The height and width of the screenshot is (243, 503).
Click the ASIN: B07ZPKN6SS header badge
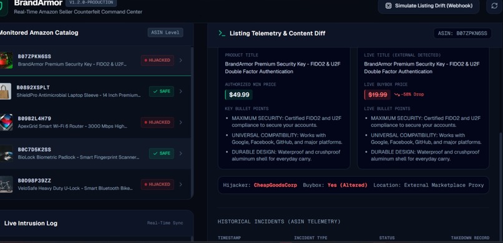pyautogui.click(x=462, y=33)
